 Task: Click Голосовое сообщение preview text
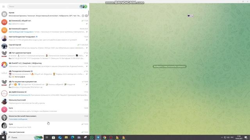click(18, 119)
